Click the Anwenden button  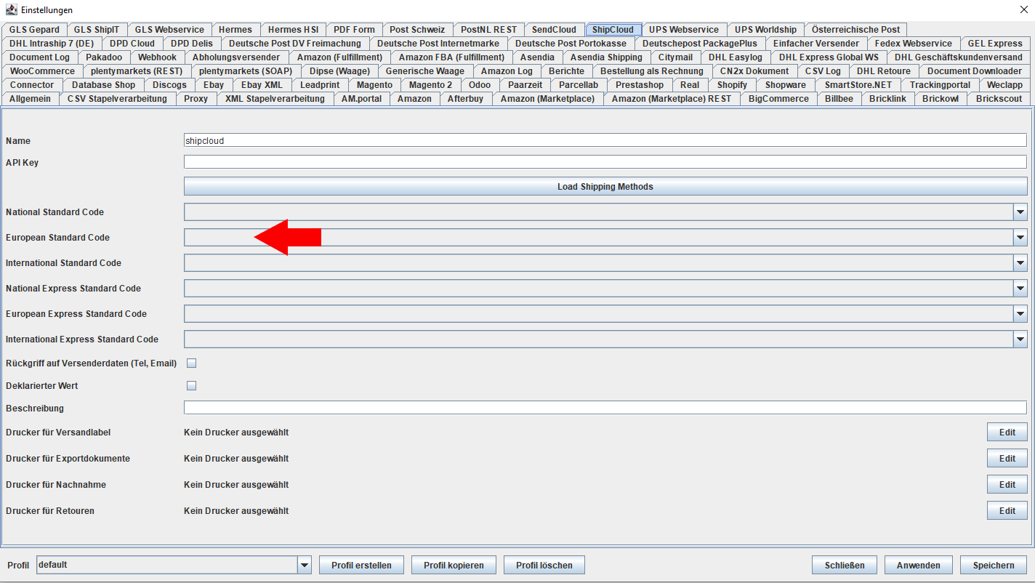tap(919, 565)
